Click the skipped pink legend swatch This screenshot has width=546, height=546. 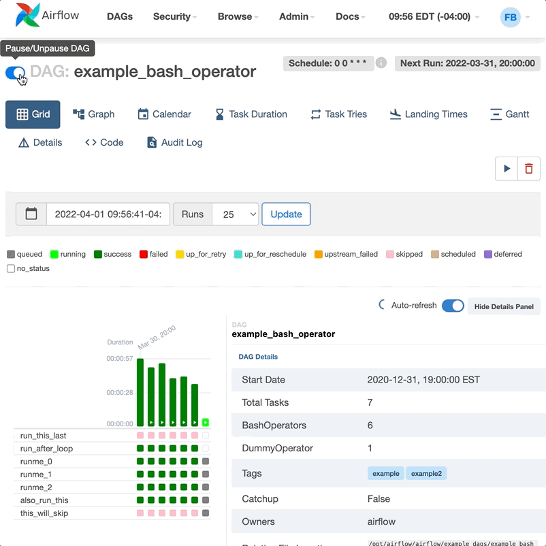coord(390,254)
